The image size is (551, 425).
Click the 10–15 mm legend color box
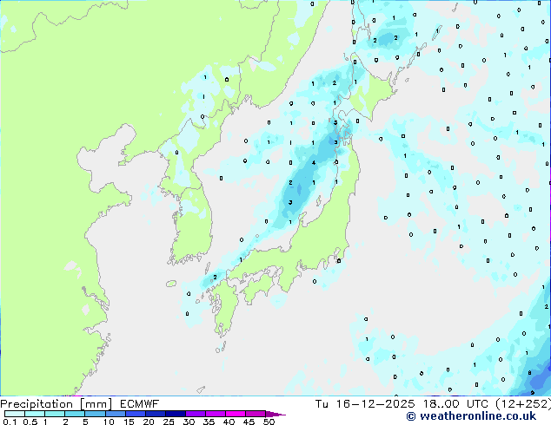tap(116, 414)
